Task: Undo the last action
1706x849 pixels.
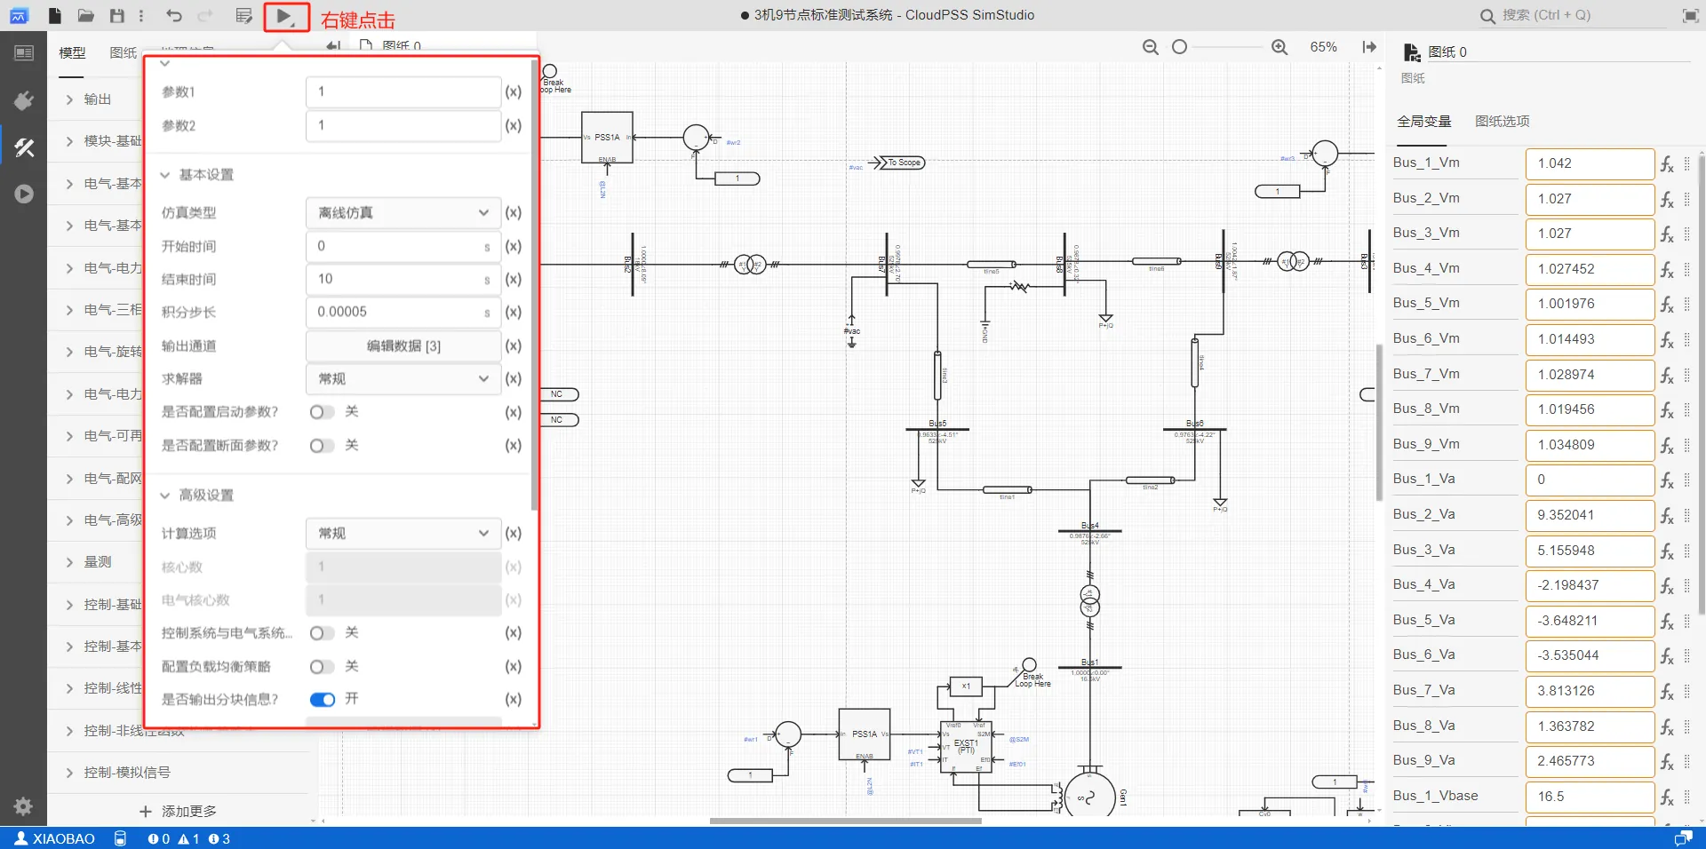Action: point(174,15)
